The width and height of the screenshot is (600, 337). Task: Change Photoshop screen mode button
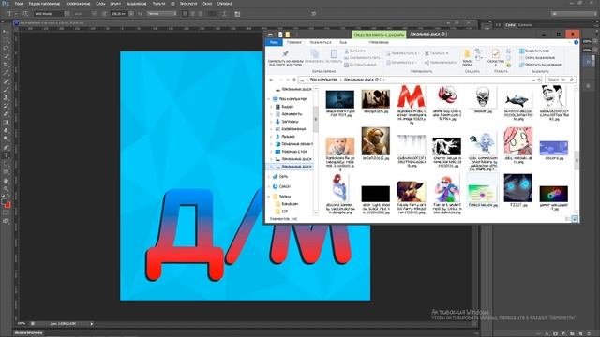[6, 221]
